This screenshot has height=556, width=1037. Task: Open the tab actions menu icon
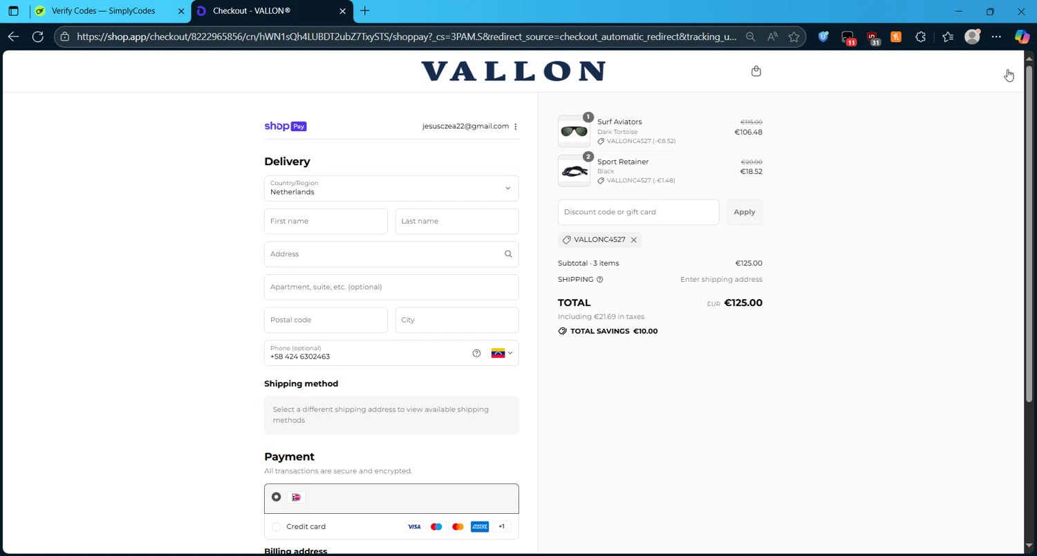pos(13,11)
